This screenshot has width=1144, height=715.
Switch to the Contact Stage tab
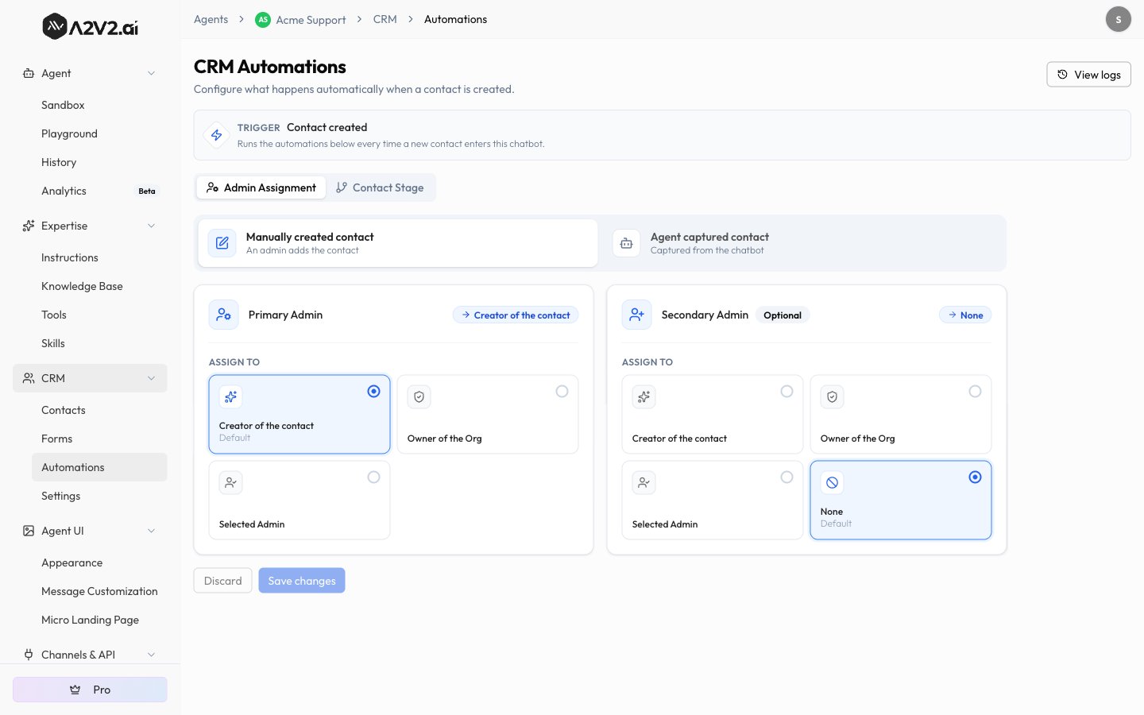380,187
